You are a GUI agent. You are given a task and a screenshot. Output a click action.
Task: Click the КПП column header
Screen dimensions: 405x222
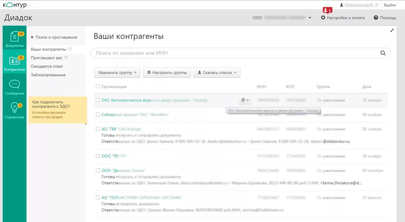tap(290, 87)
